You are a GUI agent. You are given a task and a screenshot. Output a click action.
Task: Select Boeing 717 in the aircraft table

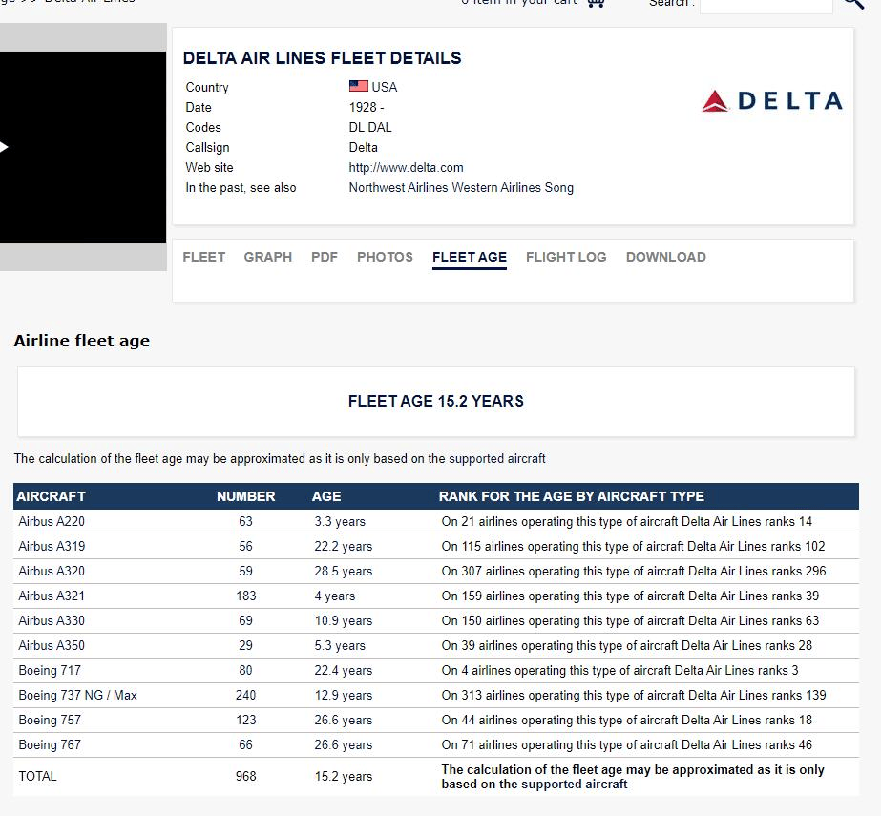tap(50, 670)
